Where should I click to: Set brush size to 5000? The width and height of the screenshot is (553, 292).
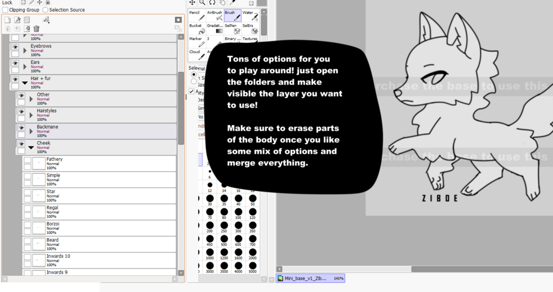(x=253, y=267)
